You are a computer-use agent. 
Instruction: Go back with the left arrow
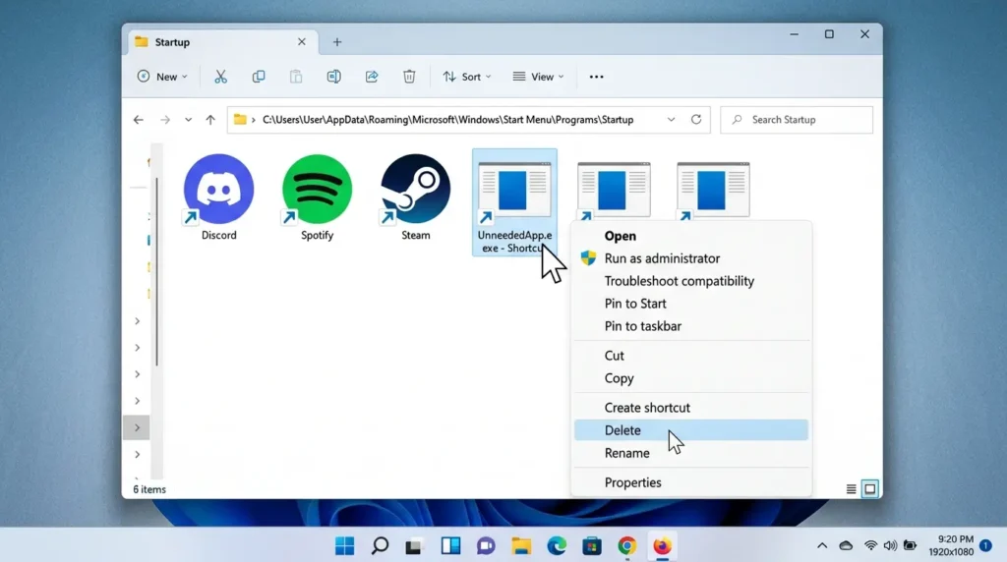(x=138, y=120)
